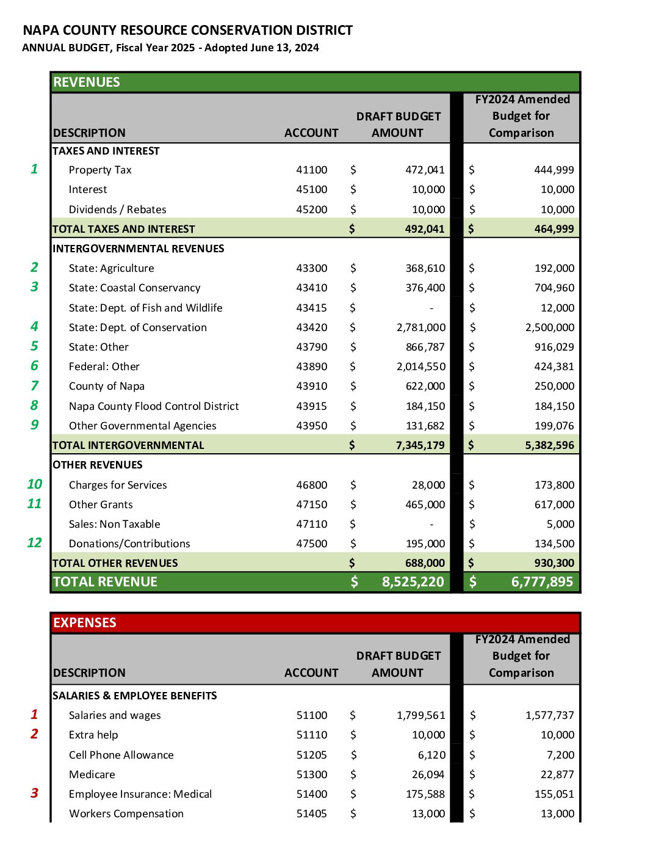Click 'SALARIES & EMPLOYEE BENEFITS' subheading

coord(135,696)
